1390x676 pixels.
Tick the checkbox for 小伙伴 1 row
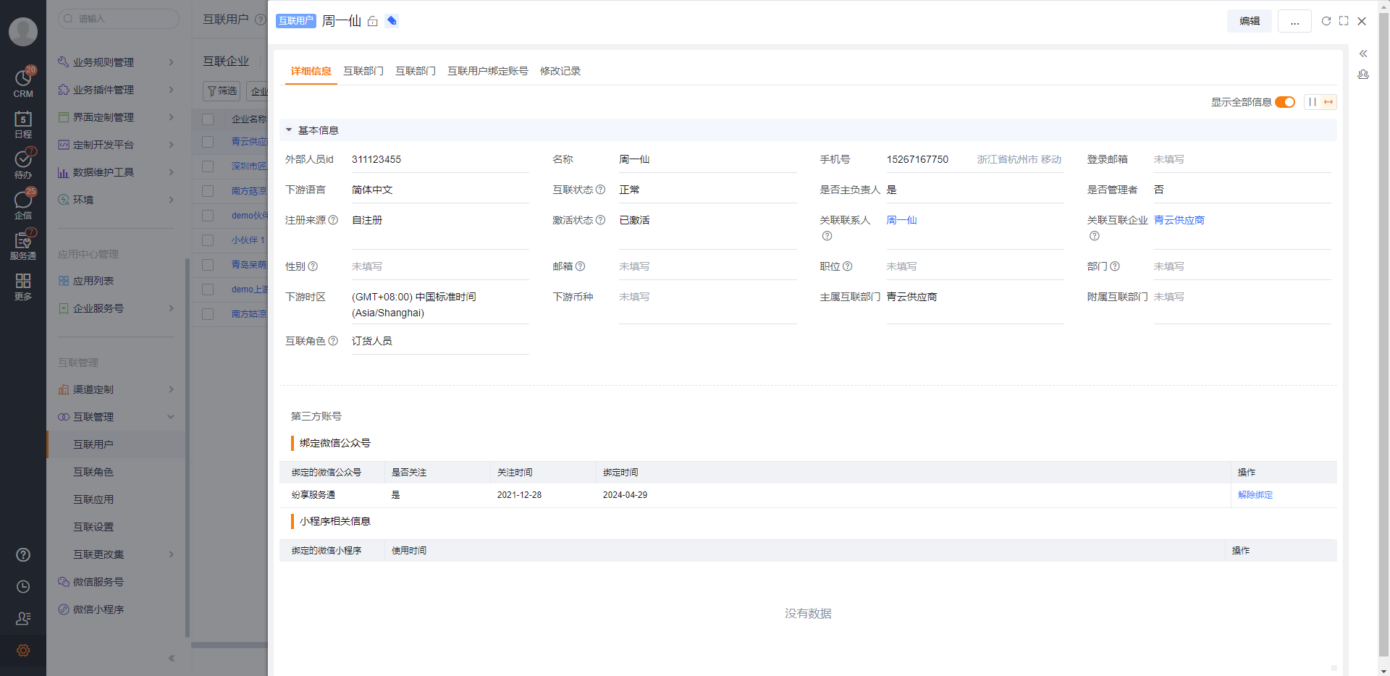coord(208,240)
